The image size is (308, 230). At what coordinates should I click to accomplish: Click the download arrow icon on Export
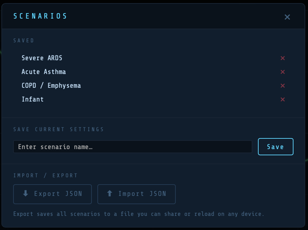pyautogui.click(x=26, y=194)
